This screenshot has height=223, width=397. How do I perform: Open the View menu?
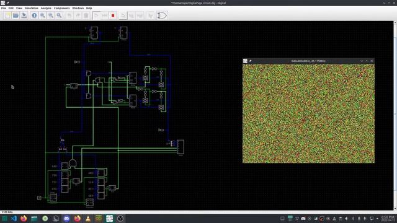(19, 8)
